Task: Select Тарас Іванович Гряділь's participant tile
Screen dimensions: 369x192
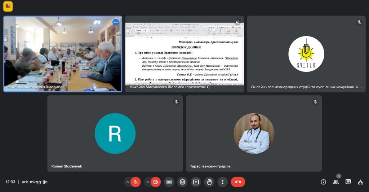Action: click(x=254, y=133)
